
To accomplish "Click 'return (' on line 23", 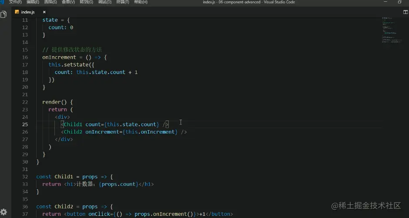I will (61, 110).
